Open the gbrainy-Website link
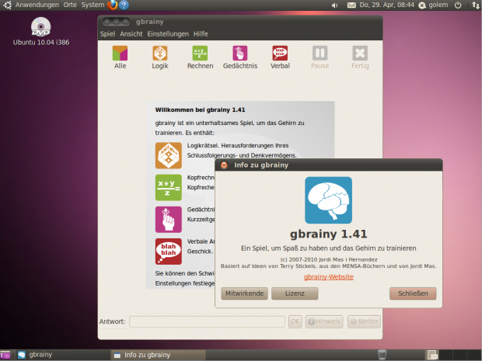The image size is (482, 361). click(x=329, y=277)
